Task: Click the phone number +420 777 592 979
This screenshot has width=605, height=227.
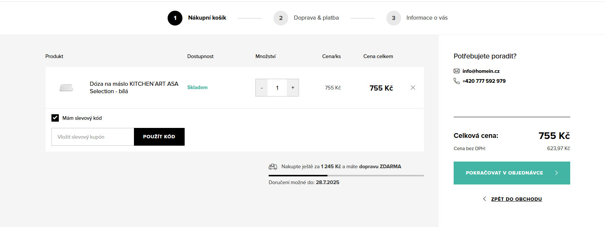Action: 484,81
